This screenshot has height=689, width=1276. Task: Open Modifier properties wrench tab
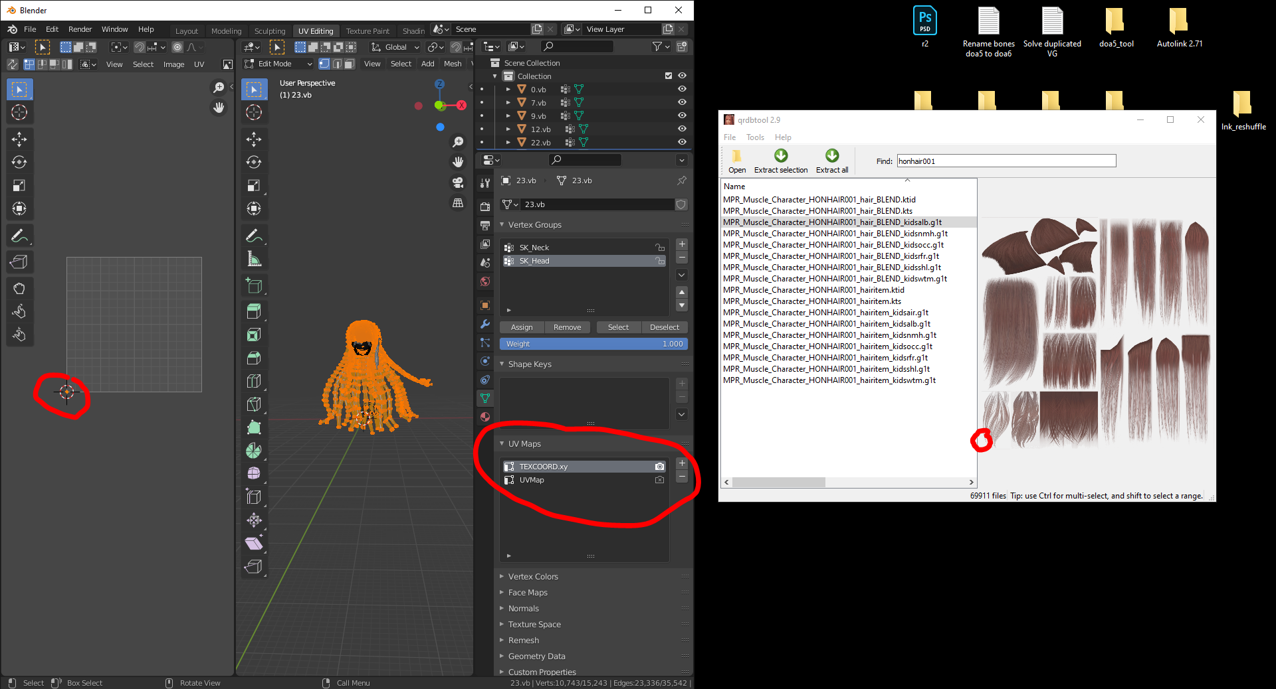coord(485,324)
